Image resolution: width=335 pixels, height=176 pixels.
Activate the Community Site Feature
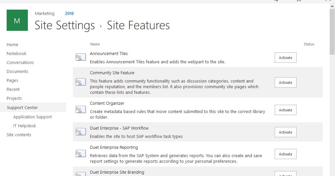[285, 83]
